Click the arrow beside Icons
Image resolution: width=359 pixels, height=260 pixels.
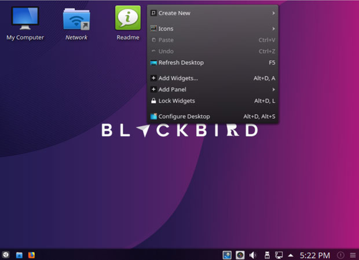pos(274,29)
